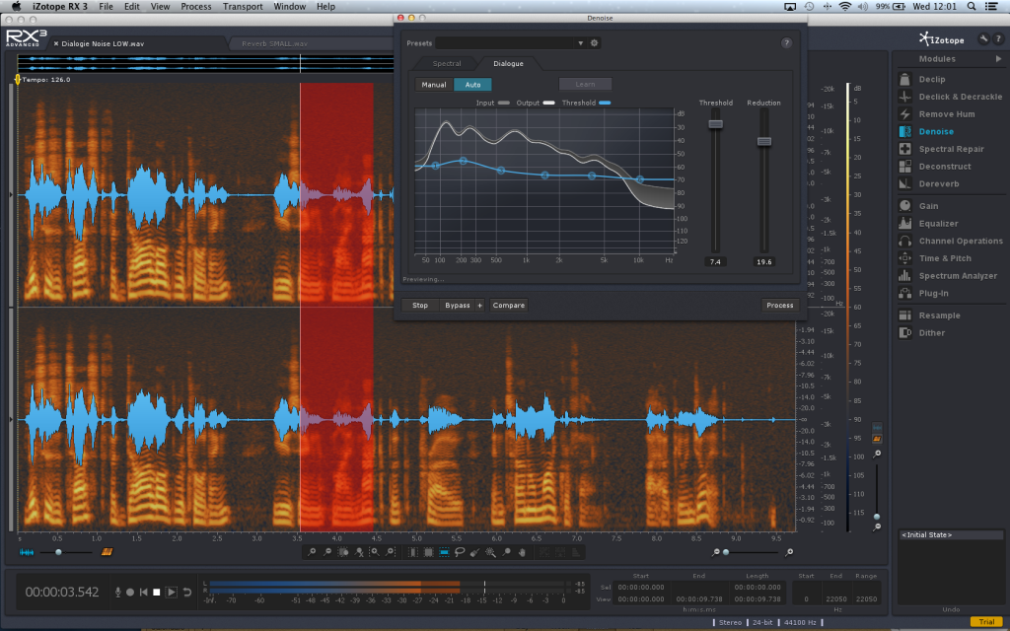This screenshot has width=1010, height=631.
Task: Toggle the record-arm microphone button
Action: coord(118,592)
